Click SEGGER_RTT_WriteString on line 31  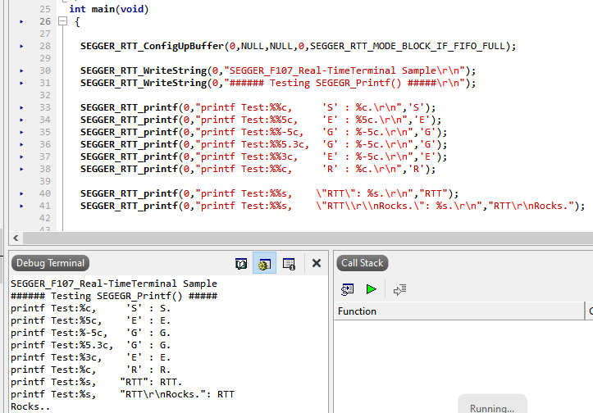pyautogui.click(x=144, y=83)
